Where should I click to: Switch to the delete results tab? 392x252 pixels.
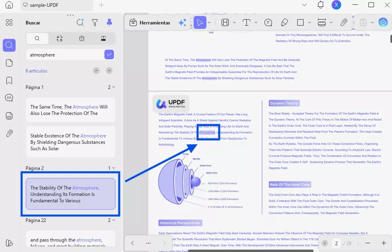pos(82,38)
